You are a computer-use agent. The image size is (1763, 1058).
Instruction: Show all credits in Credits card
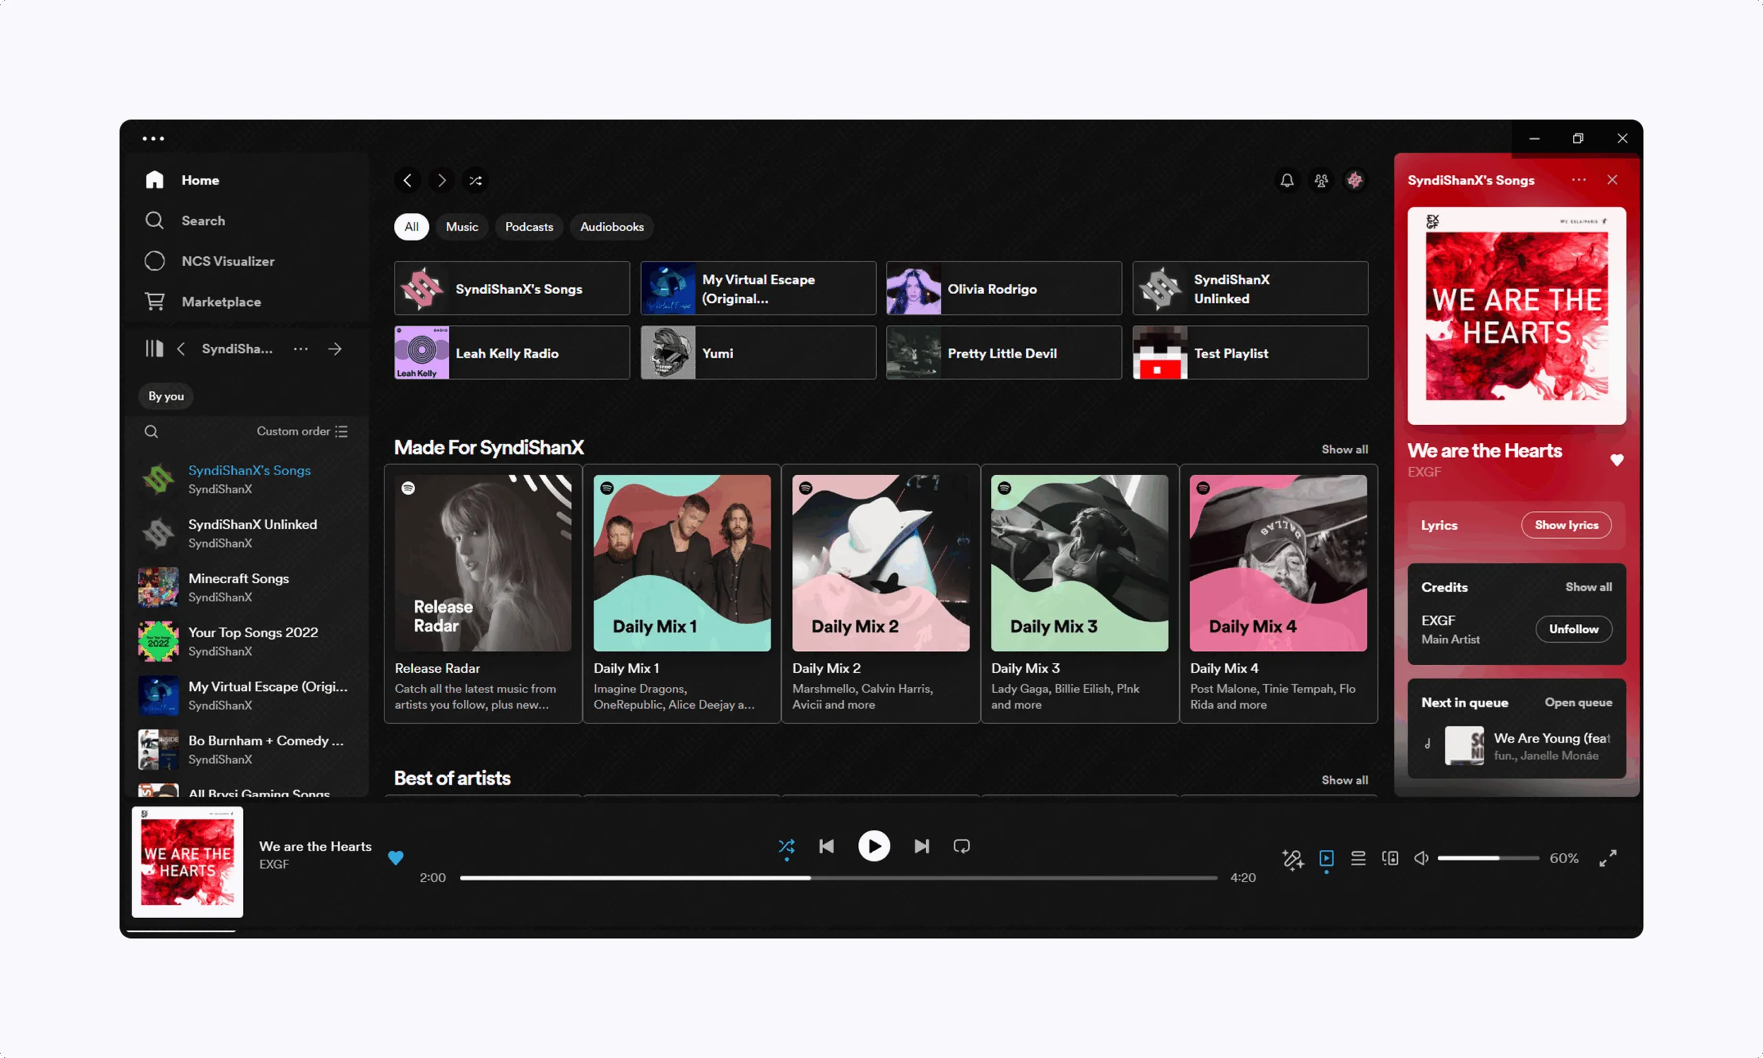[1587, 587]
